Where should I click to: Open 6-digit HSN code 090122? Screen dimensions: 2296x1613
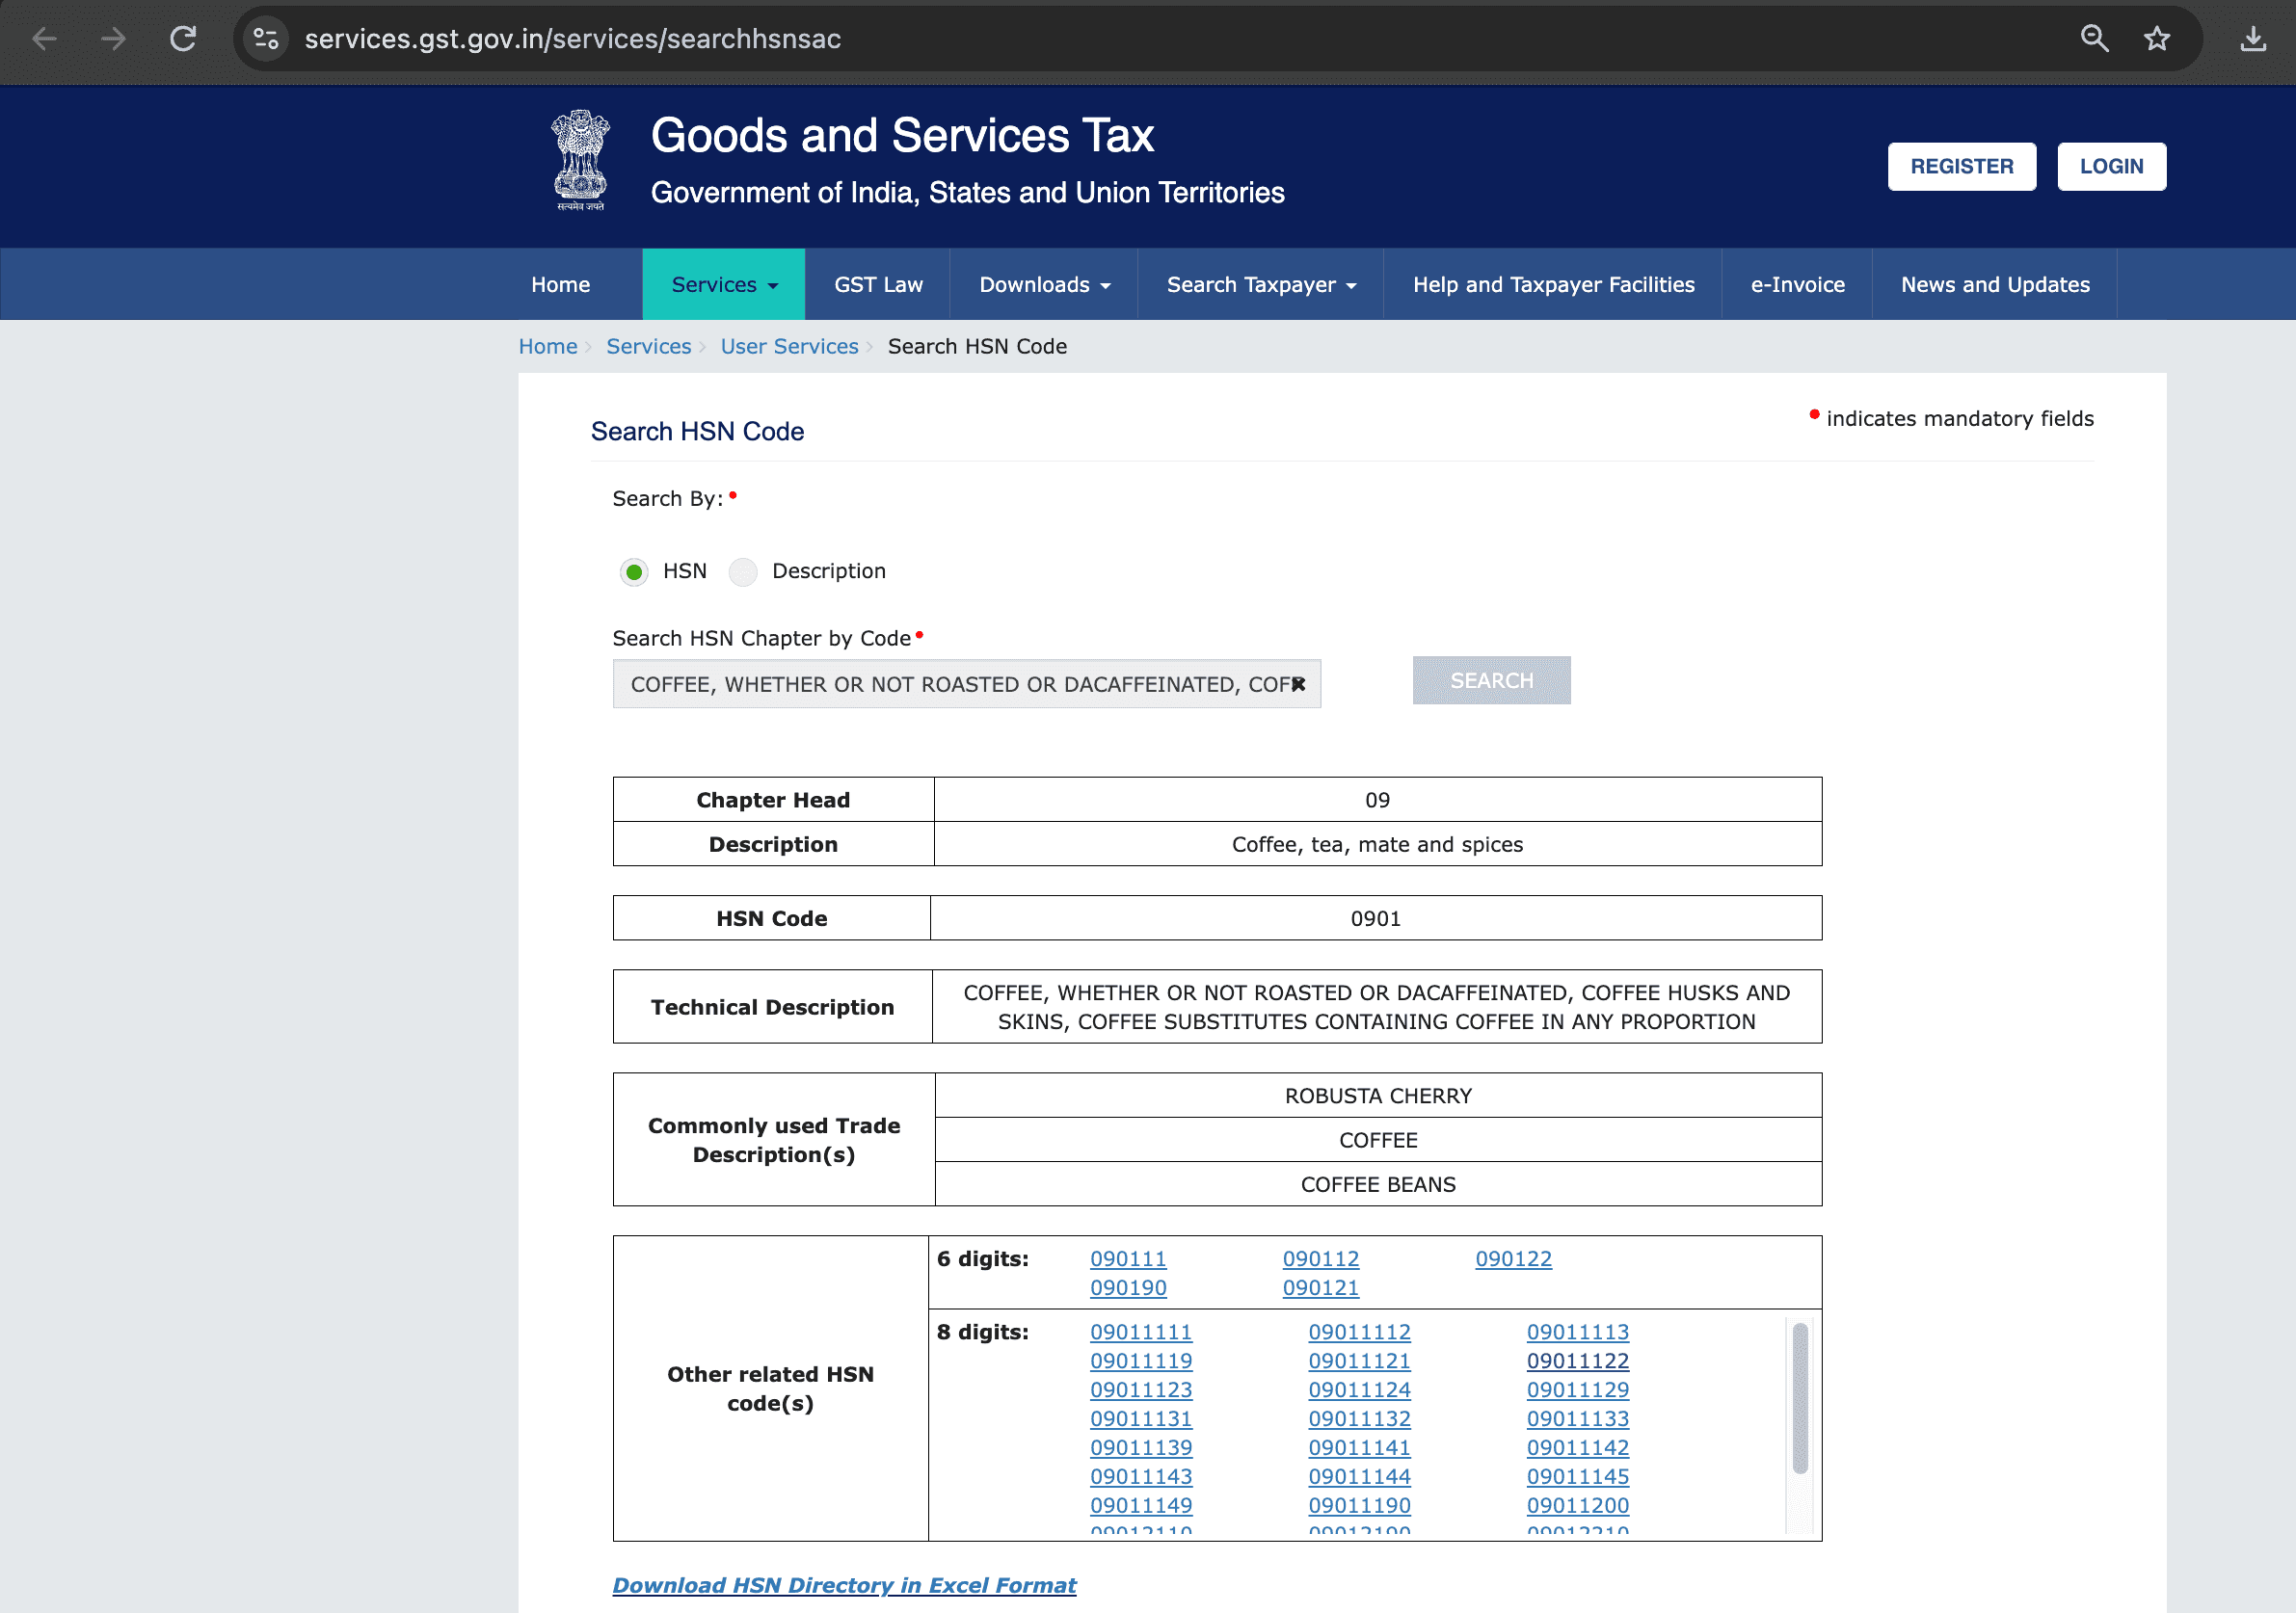(x=1513, y=1259)
